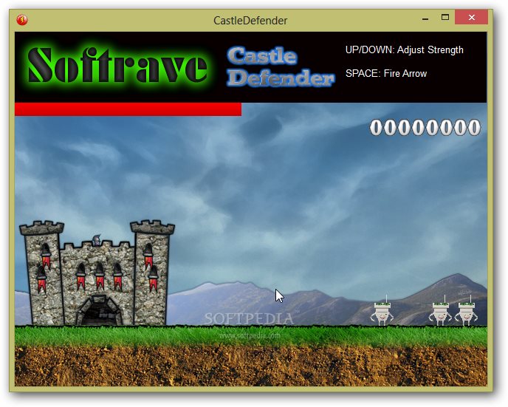Click the castle's left tower

coord(42,273)
